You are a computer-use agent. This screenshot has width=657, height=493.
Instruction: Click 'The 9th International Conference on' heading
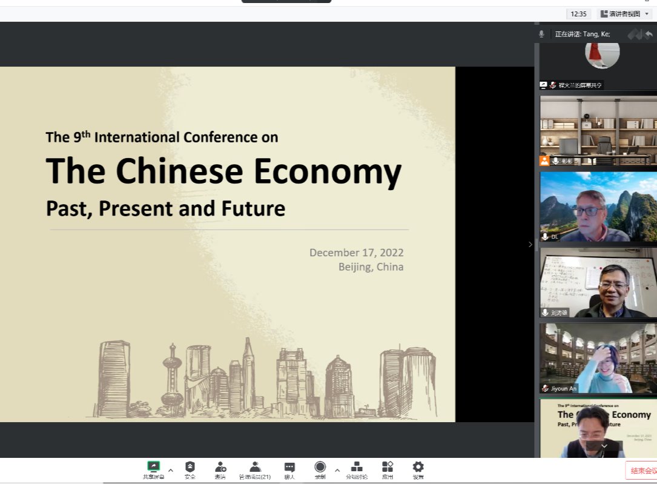pyautogui.click(x=162, y=137)
